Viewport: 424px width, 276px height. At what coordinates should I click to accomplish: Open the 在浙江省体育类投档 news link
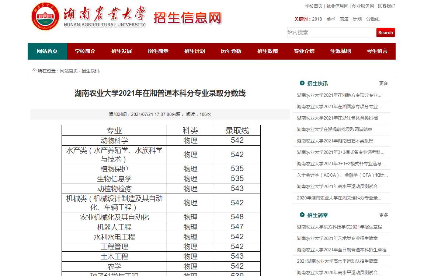pos(337,118)
